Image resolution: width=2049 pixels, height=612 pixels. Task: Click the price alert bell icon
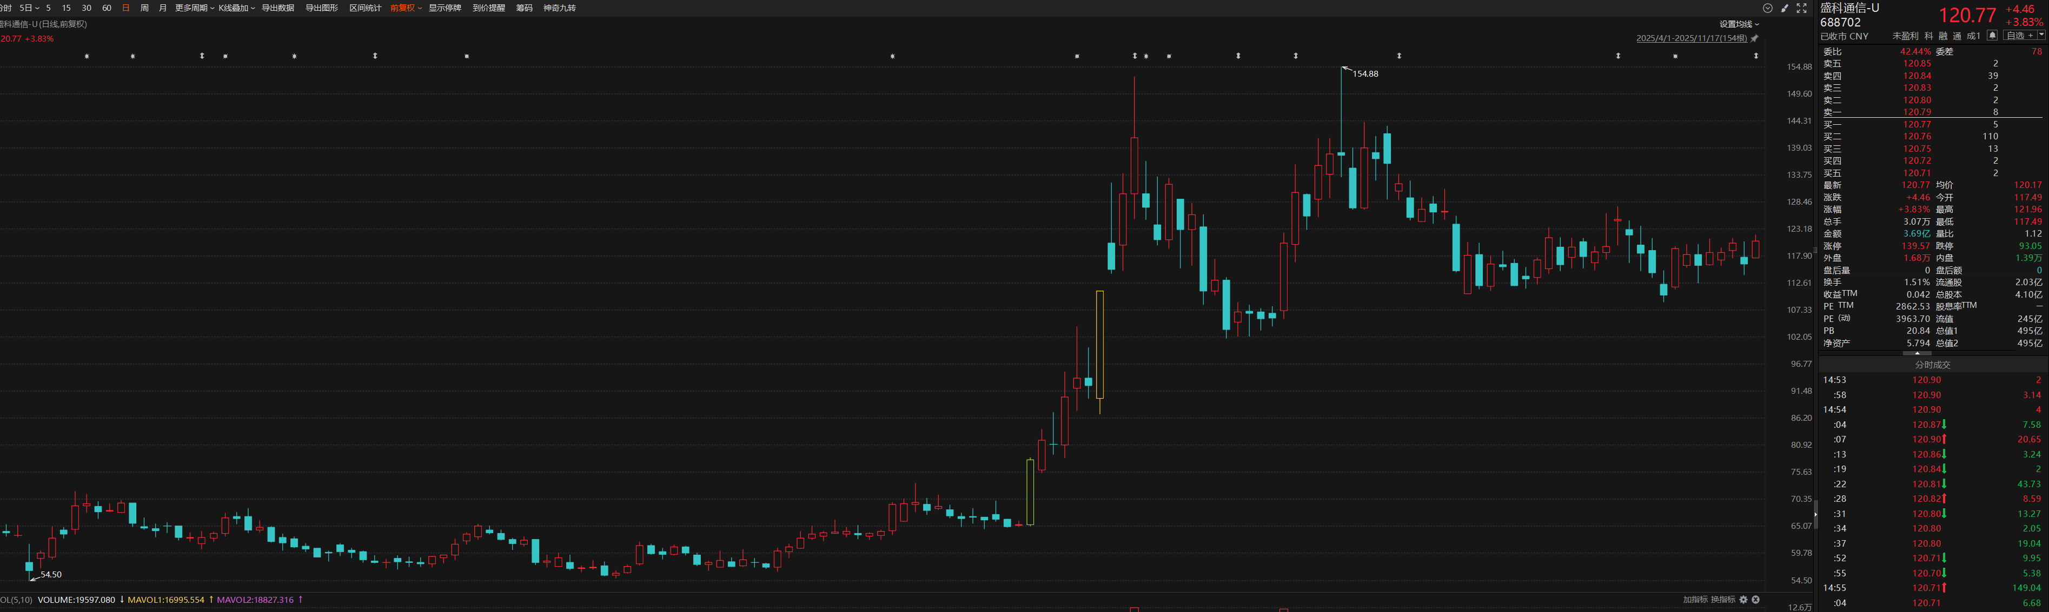click(x=1992, y=36)
